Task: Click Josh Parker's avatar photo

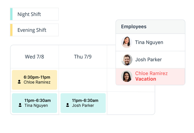Action: (x=127, y=60)
